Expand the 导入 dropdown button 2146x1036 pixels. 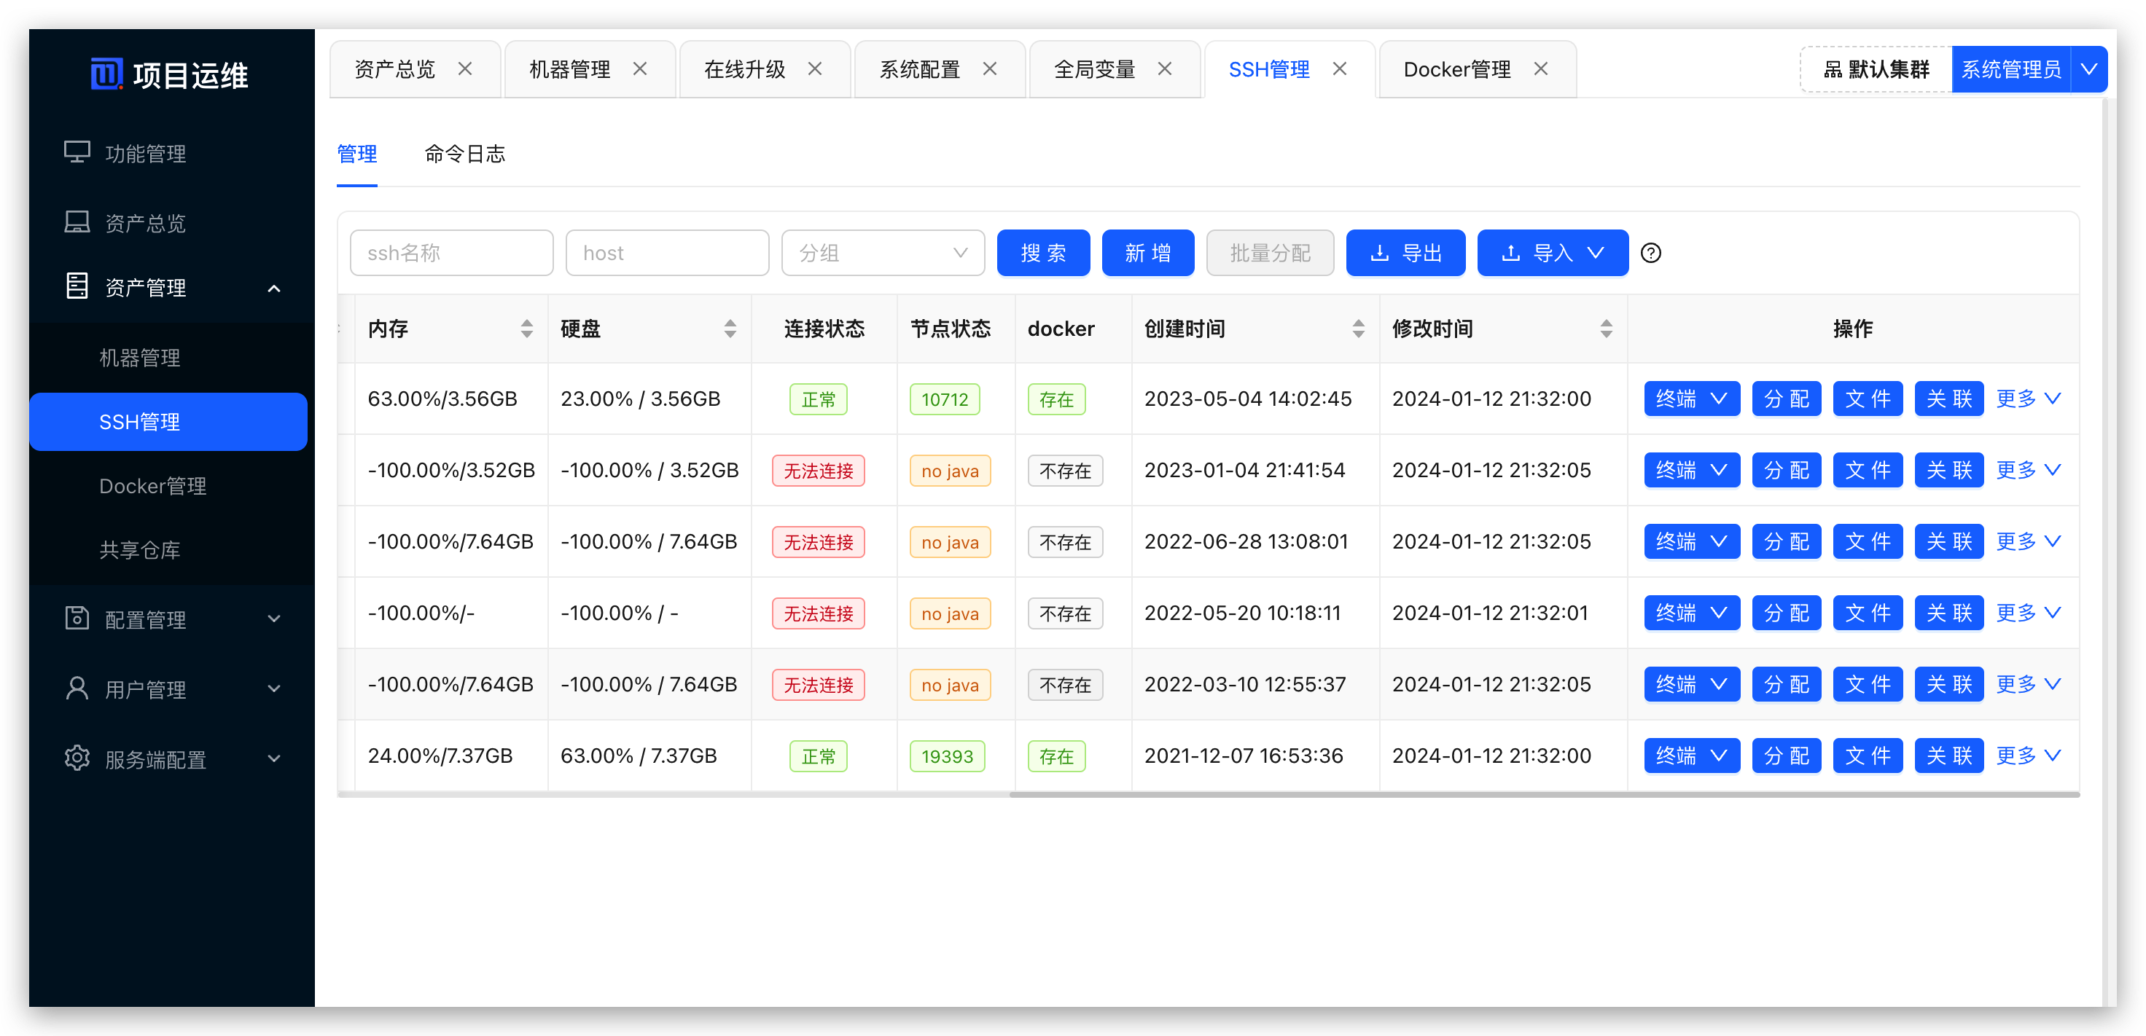coord(1552,253)
